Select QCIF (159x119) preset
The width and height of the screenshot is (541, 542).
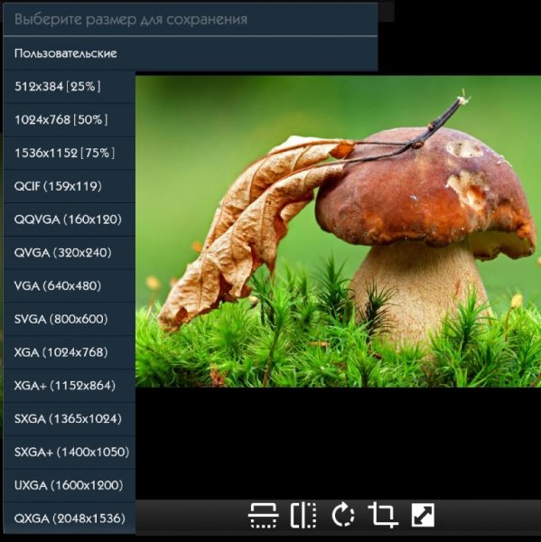click(70, 186)
